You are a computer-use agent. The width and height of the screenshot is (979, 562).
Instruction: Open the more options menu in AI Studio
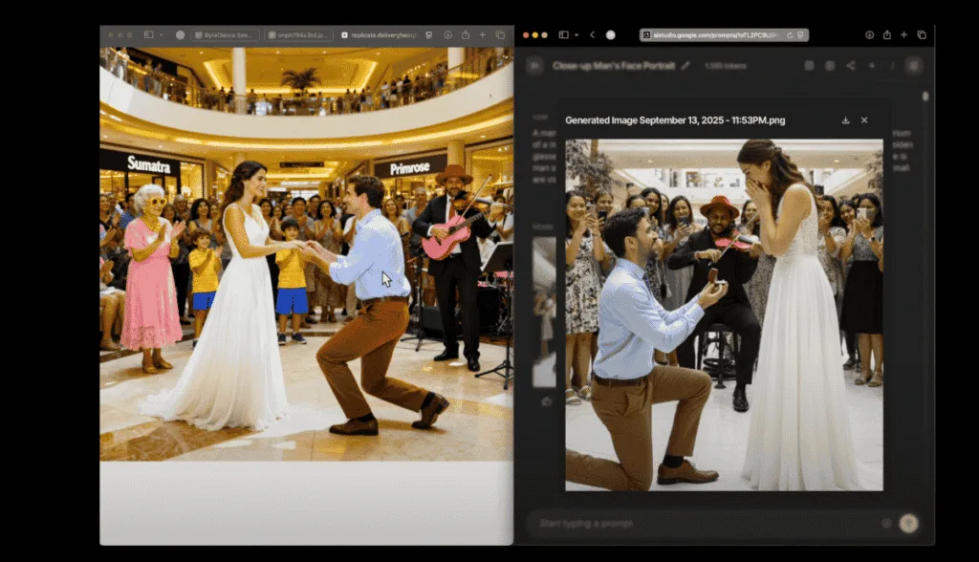[891, 66]
